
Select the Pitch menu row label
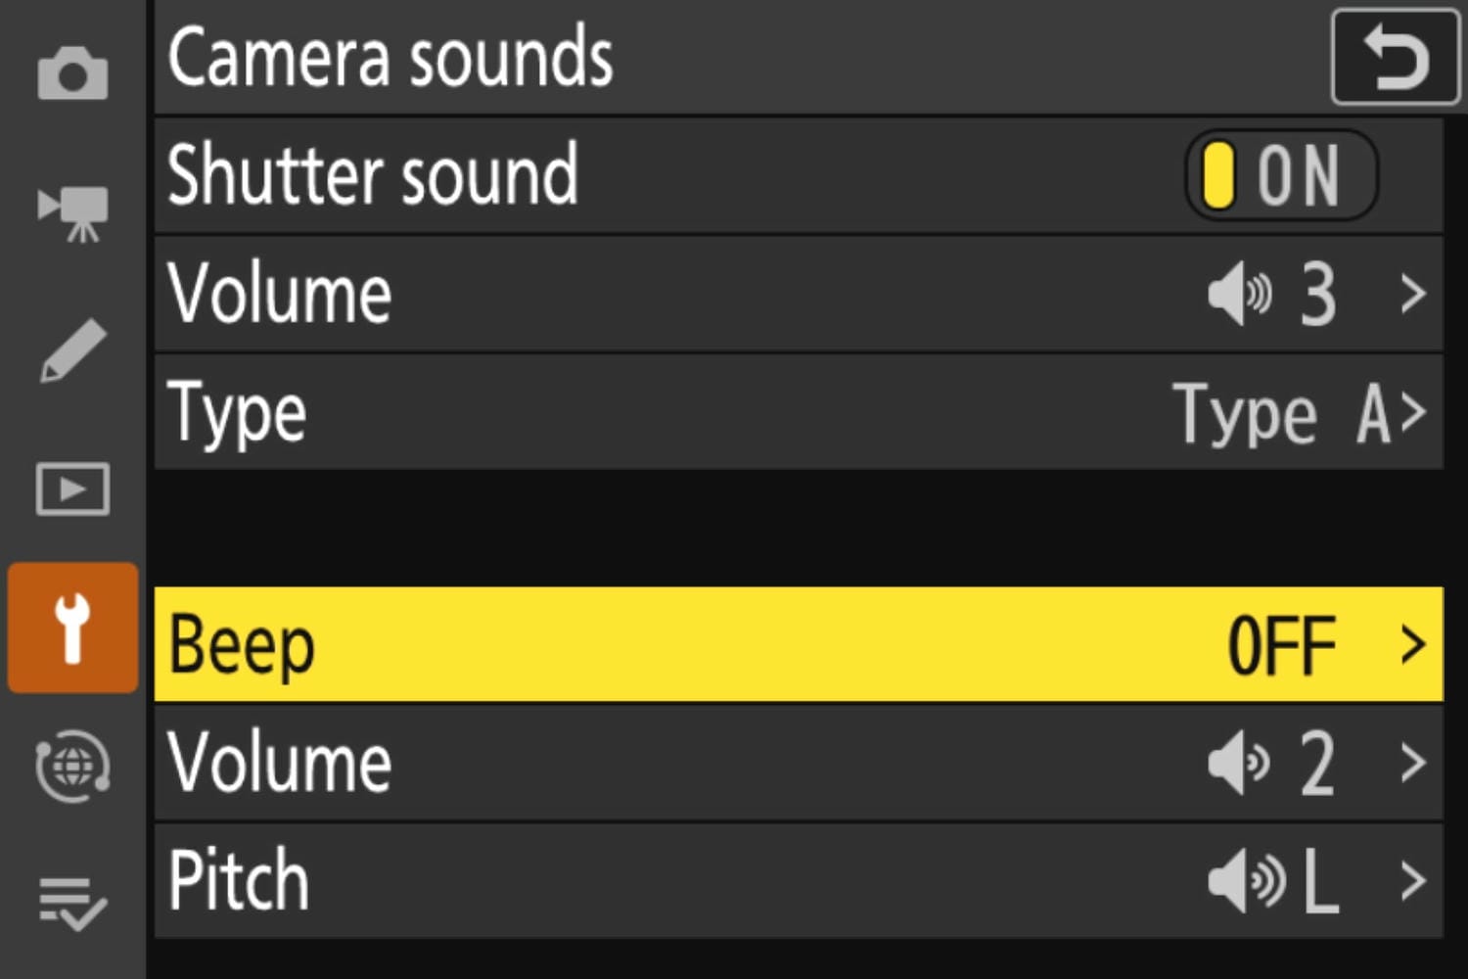238,881
